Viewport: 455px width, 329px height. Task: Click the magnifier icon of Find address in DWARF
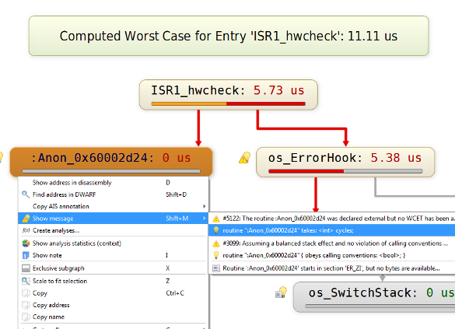tap(26, 194)
